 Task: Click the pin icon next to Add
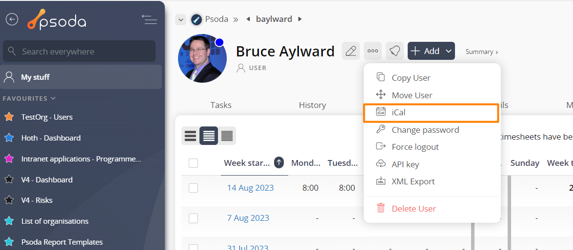pyautogui.click(x=395, y=51)
